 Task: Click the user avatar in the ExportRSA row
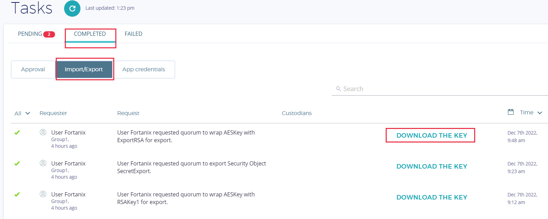click(43, 132)
